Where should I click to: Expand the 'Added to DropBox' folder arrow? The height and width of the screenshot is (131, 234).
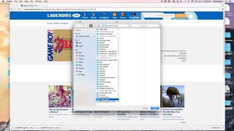coord(118,34)
